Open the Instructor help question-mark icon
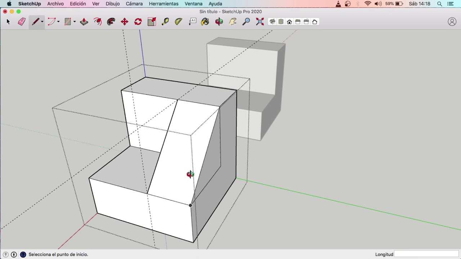This screenshot has width=461, height=259. (x=23, y=254)
